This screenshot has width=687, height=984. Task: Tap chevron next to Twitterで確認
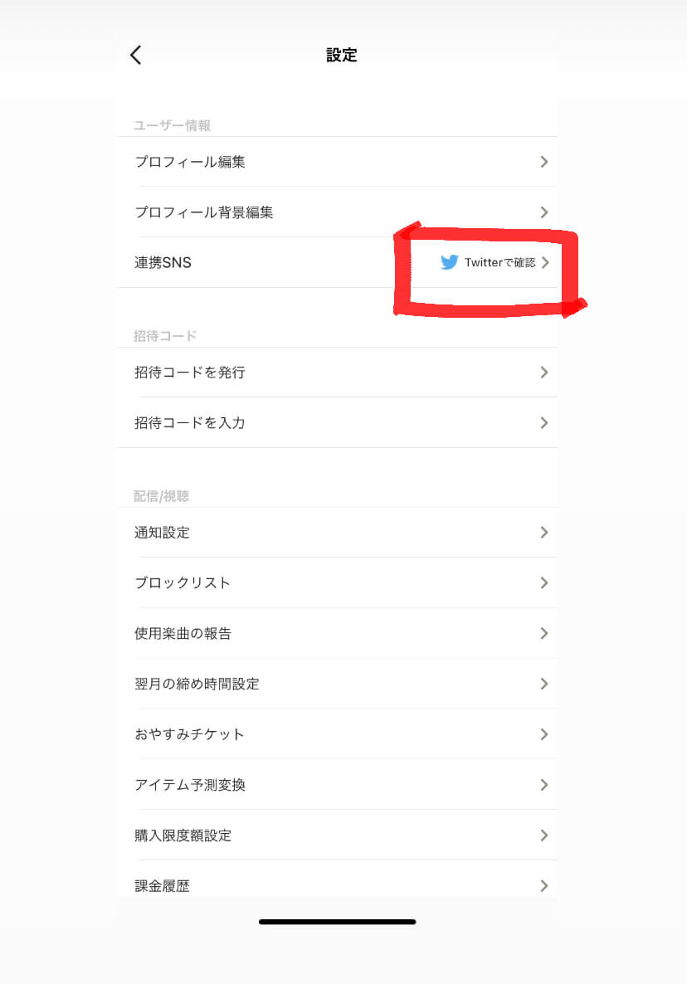click(545, 263)
